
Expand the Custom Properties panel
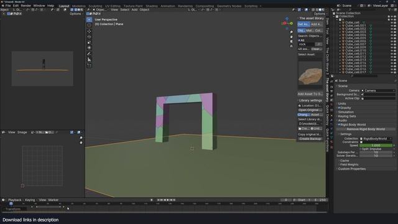point(351,169)
